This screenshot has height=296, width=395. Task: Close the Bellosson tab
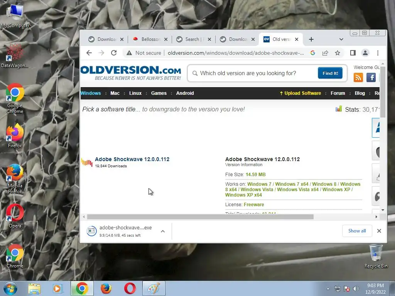click(166, 39)
